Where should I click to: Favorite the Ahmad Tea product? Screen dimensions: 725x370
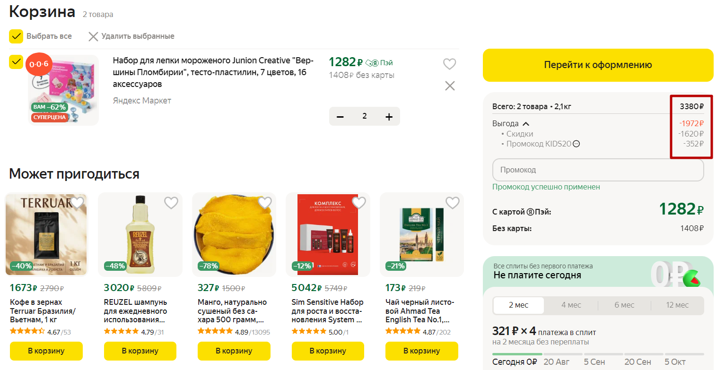(453, 203)
